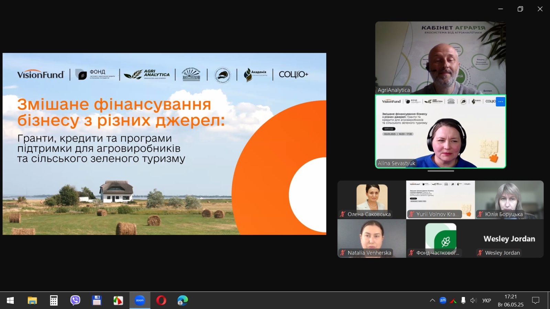
Task: Click the green-red app icon on the taskbar
Action: [118, 300]
